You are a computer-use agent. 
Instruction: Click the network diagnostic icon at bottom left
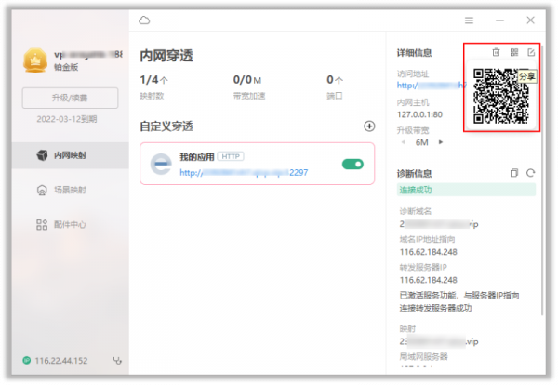(117, 360)
